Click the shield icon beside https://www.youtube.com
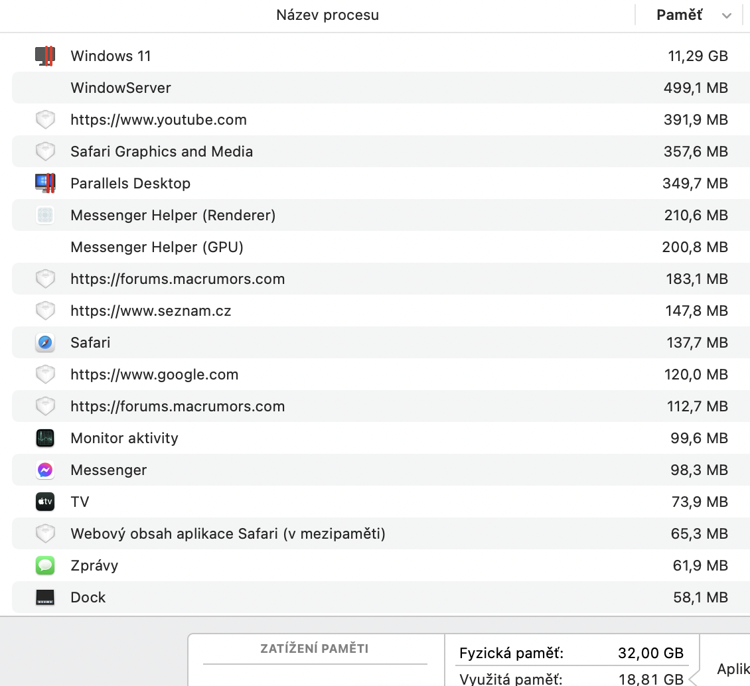 [45, 119]
